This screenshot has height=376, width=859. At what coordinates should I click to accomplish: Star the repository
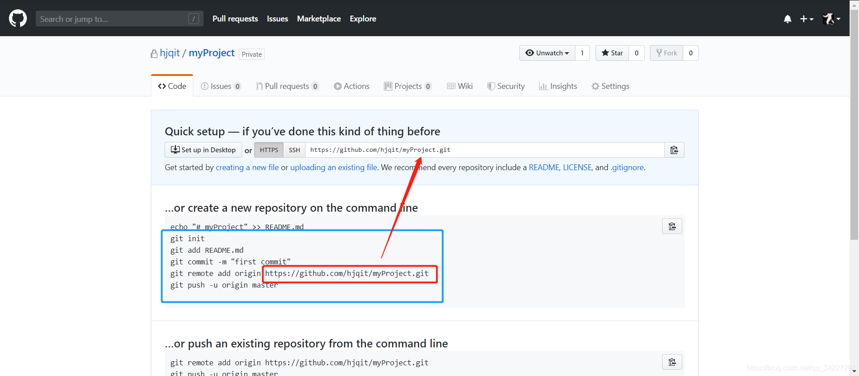[x=612, y=53]
